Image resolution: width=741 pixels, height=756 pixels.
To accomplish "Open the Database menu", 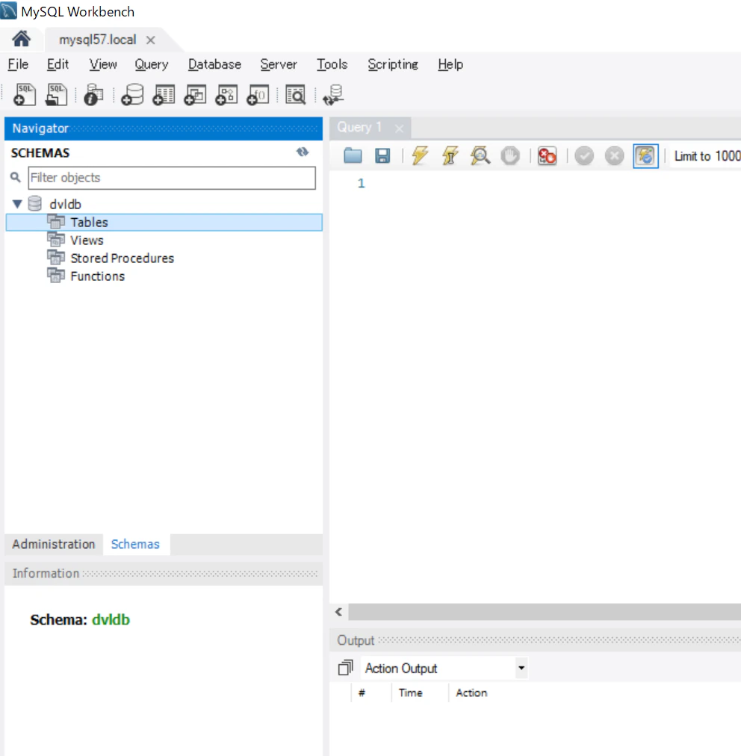I will tap(214, 64).
